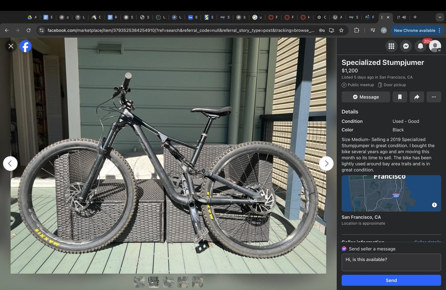Click the map info icon
This screenshot has height=290, width=446.
click(434, 205)
